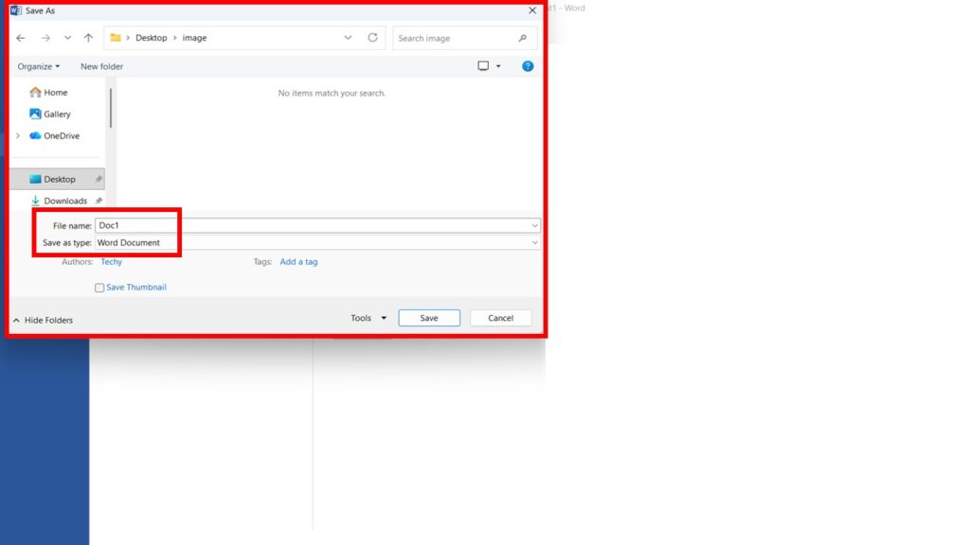Click the search magnifier icon

coord(522,38)
